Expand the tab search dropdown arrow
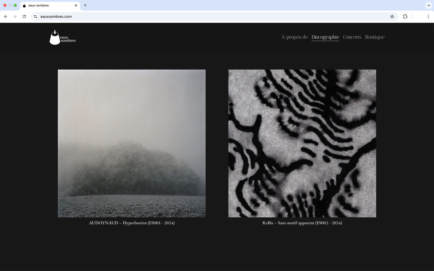Screen dimensions: 434x271 [429, 5]
